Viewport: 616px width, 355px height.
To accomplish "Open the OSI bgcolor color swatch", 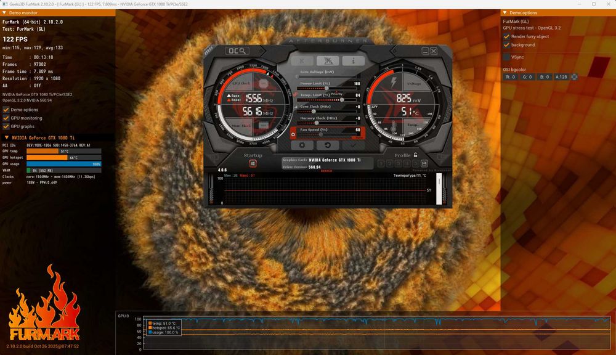I will click(574, 77).
